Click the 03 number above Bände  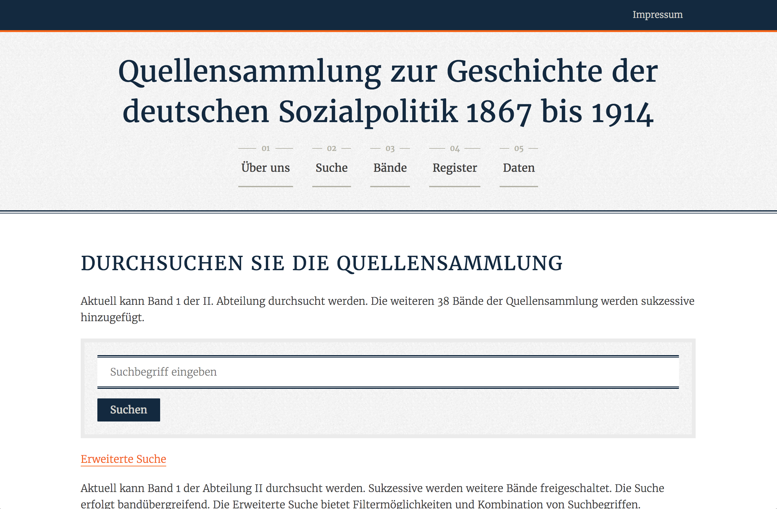[390, 149]
